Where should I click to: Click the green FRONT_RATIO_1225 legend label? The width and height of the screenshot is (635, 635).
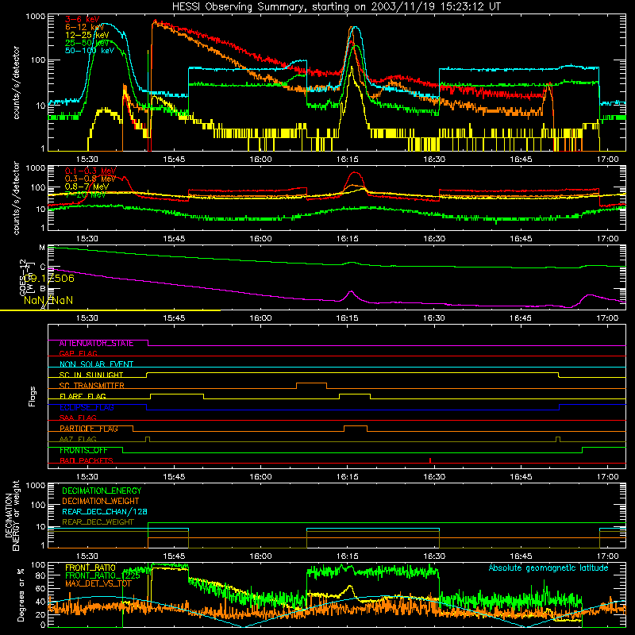(x=102, y=575)
